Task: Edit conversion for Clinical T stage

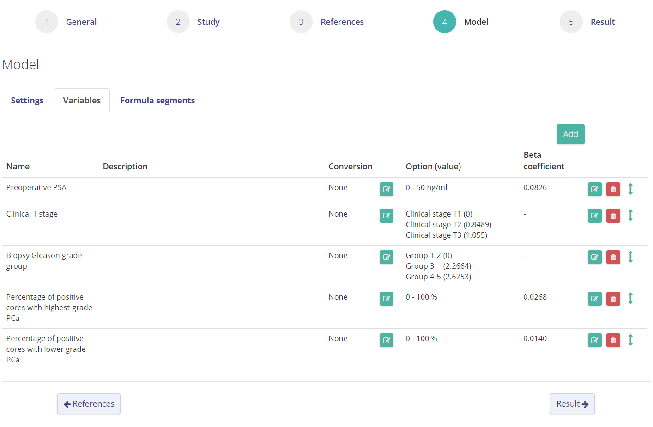Action: (x=386, y=216)
